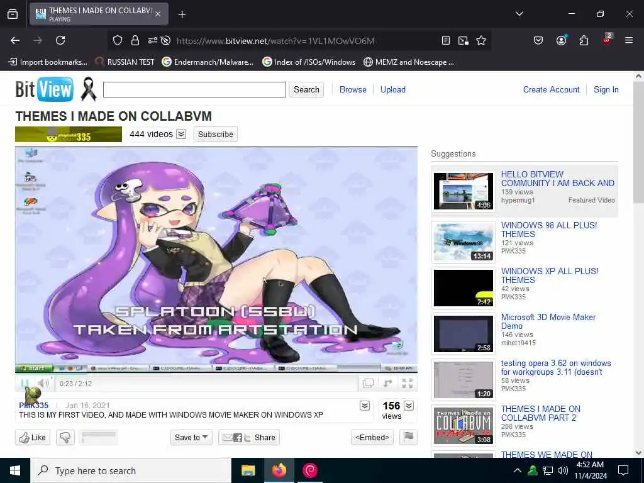Bookmark this page with the star icon

click(x=481, y=40)
